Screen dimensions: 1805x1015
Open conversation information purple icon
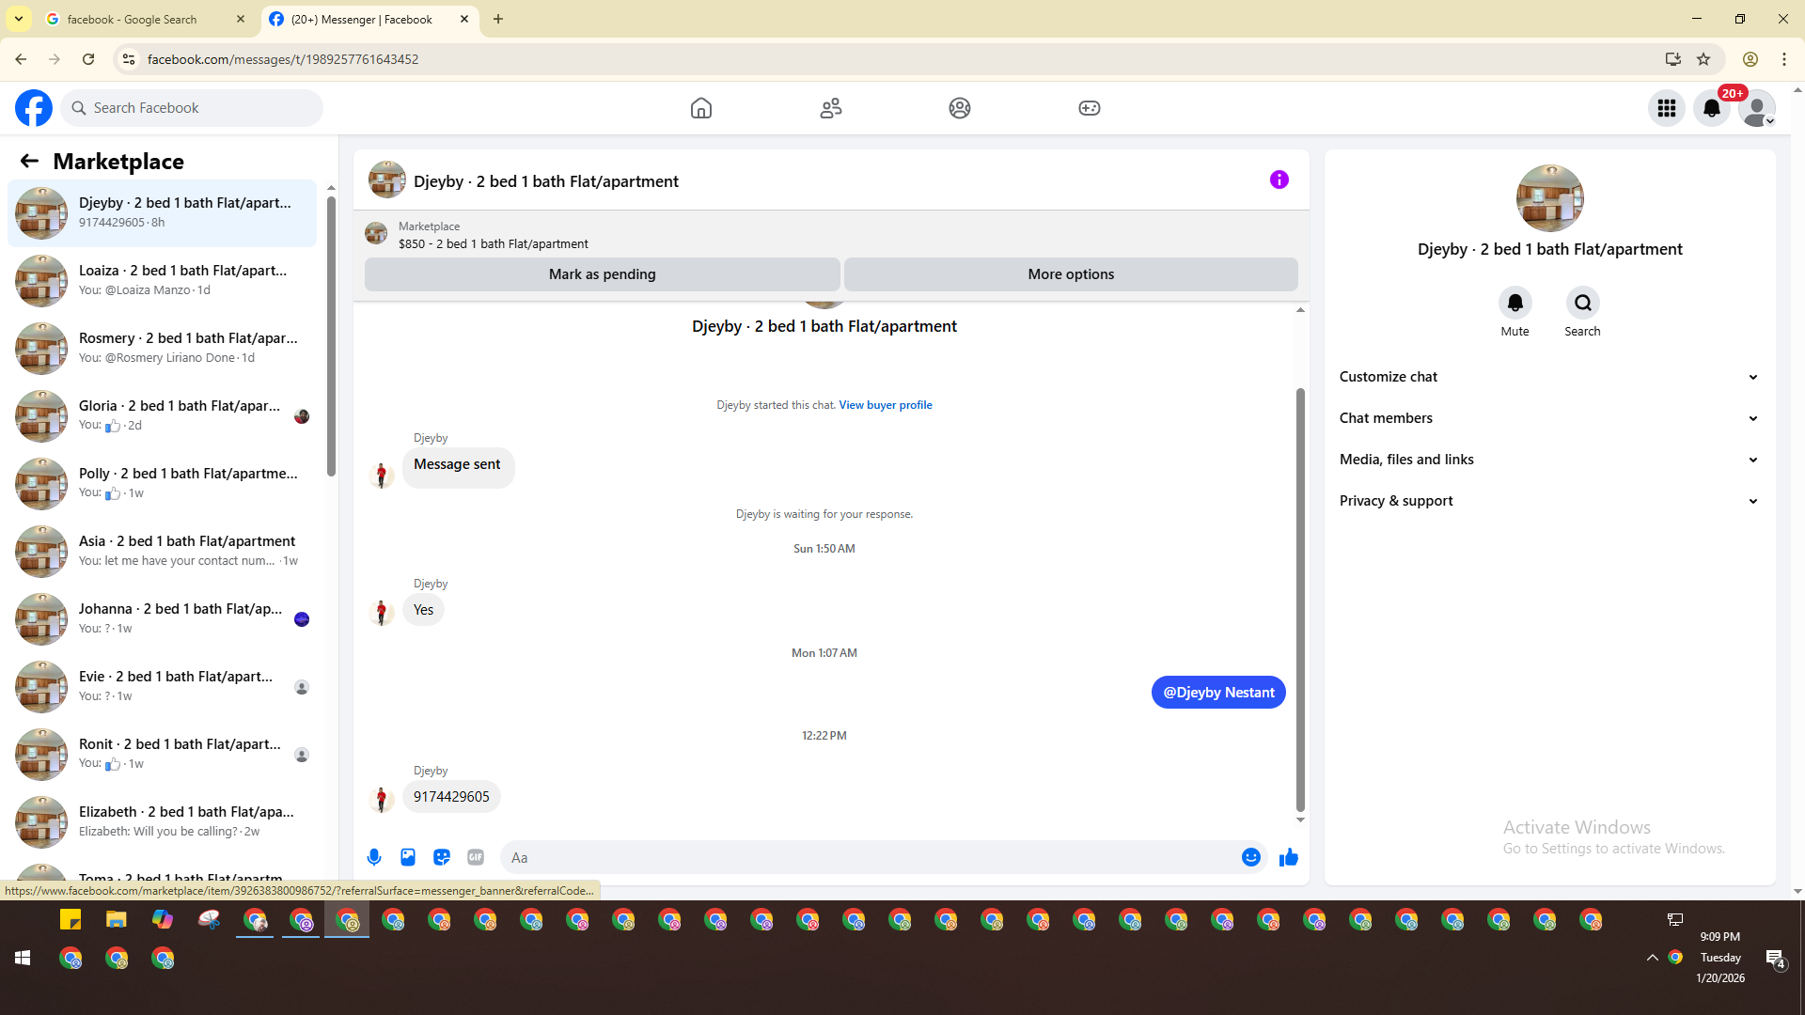pyautogui.click(x=1279, y=180)
